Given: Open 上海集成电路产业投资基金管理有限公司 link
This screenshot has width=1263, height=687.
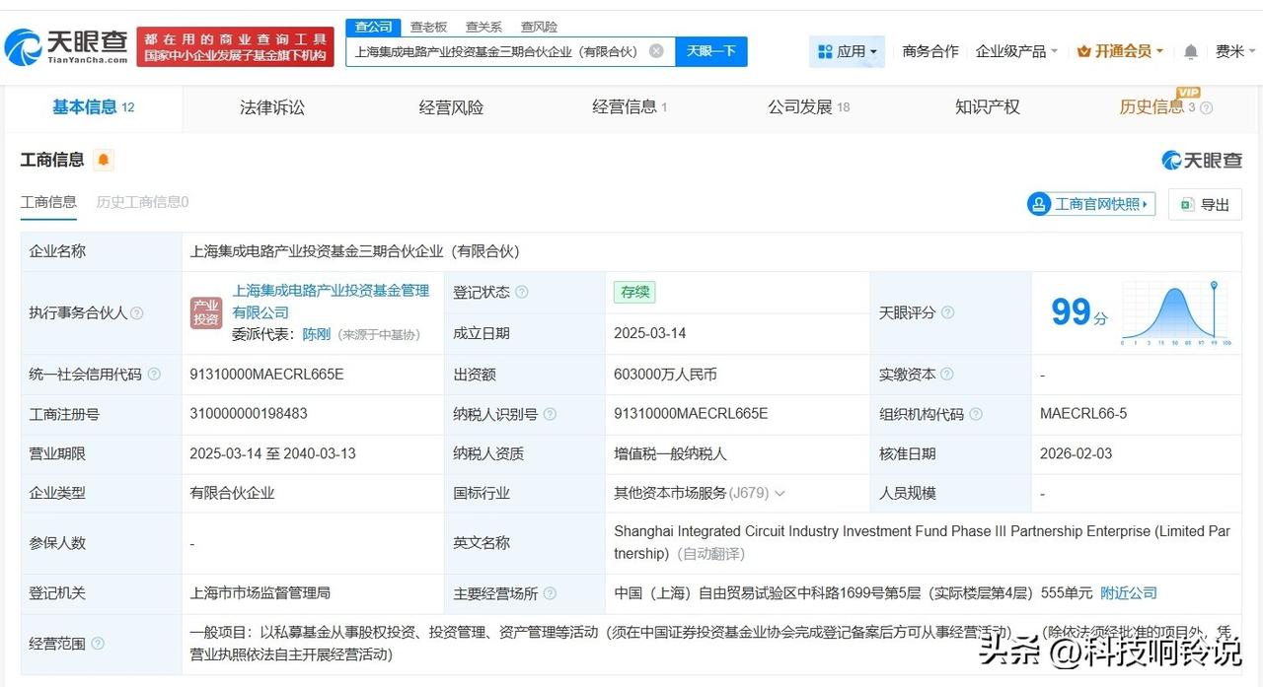Looking at the screenshot, I should tap(331, 302).
